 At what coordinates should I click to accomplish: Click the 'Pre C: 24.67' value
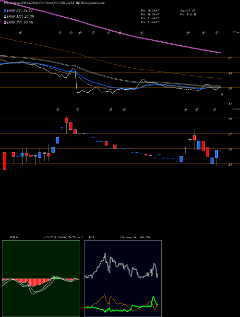[150, 22]
